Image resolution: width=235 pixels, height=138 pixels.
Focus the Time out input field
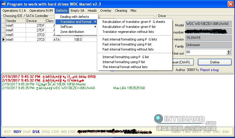tap(206, 52)
